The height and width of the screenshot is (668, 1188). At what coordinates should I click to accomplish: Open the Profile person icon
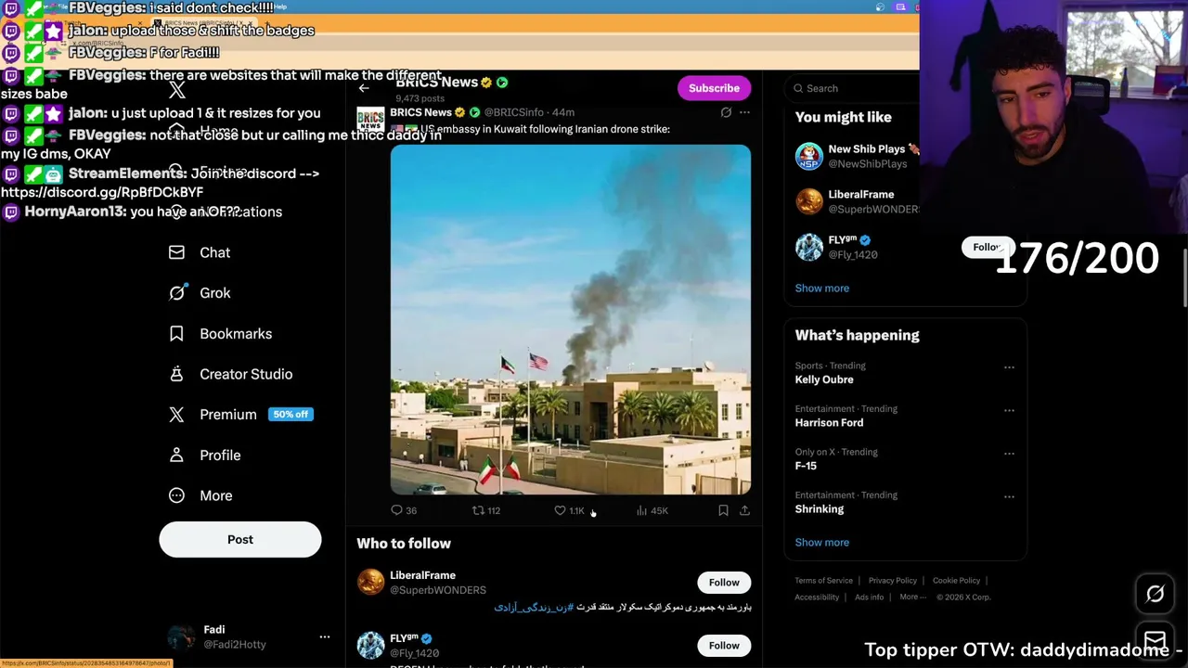click(176, 455)
